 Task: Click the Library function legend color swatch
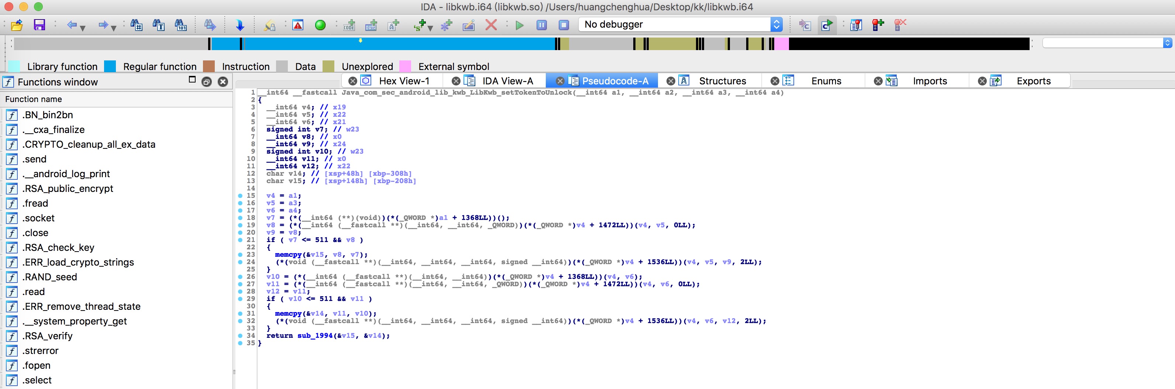[x=15, y=67]
